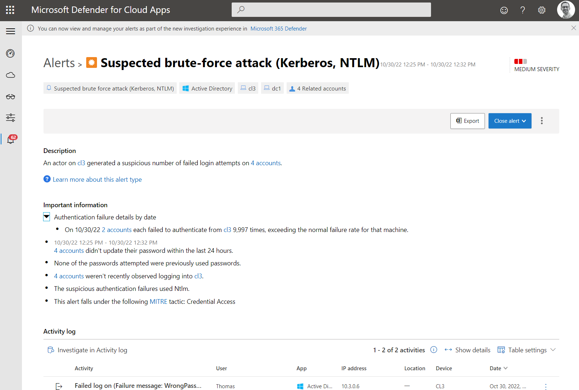Open the Control sliders icon
The height and width of the screenshot is (390, 579).
(10, 117)
